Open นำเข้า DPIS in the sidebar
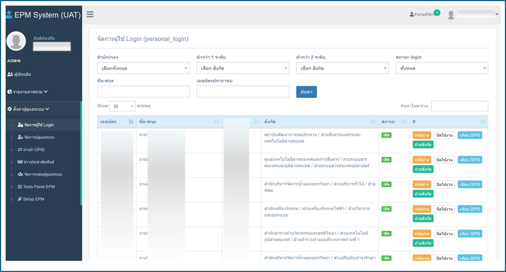This screenshot has width=506, height=272. click(31, 149)
